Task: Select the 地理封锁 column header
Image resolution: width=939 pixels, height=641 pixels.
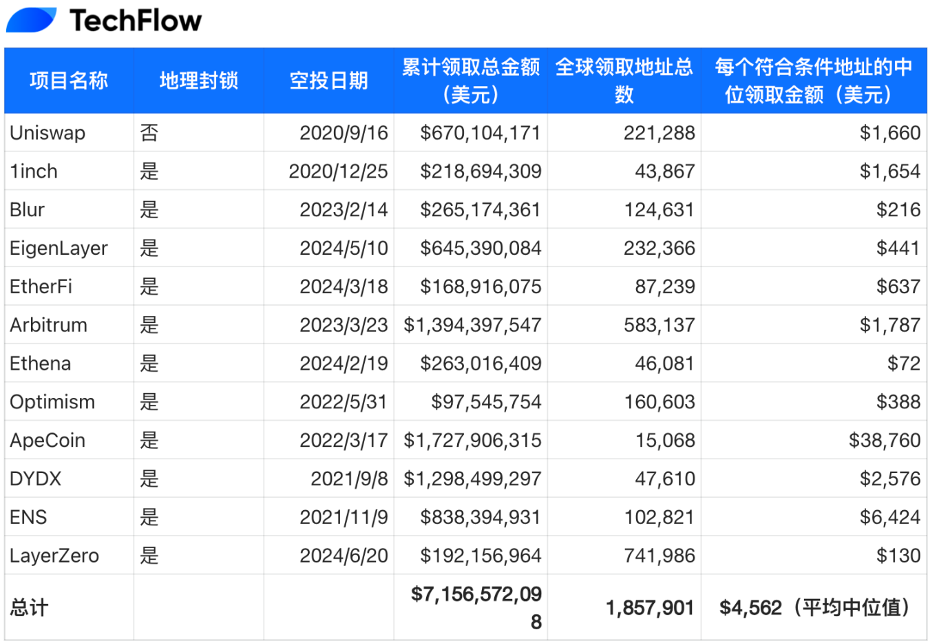Action: tap(199, 81)
